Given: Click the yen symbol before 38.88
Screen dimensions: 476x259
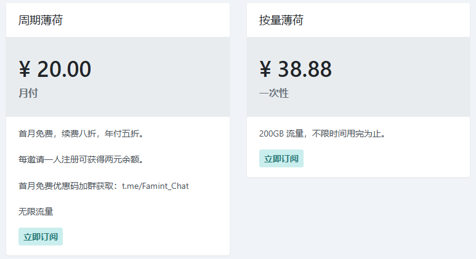Looking at the screenshot, I should [x=265, y=69].
